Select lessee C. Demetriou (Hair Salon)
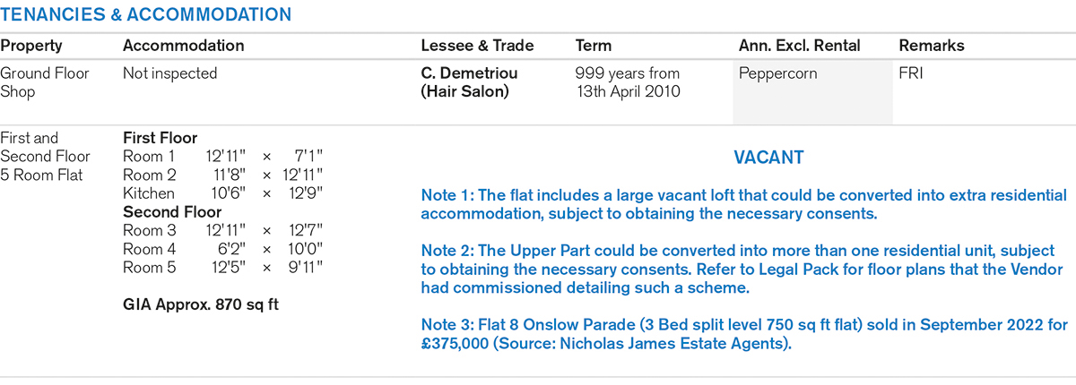This screenshot has height=385, width=1076. pyautogui.click(x=470, y=82)
